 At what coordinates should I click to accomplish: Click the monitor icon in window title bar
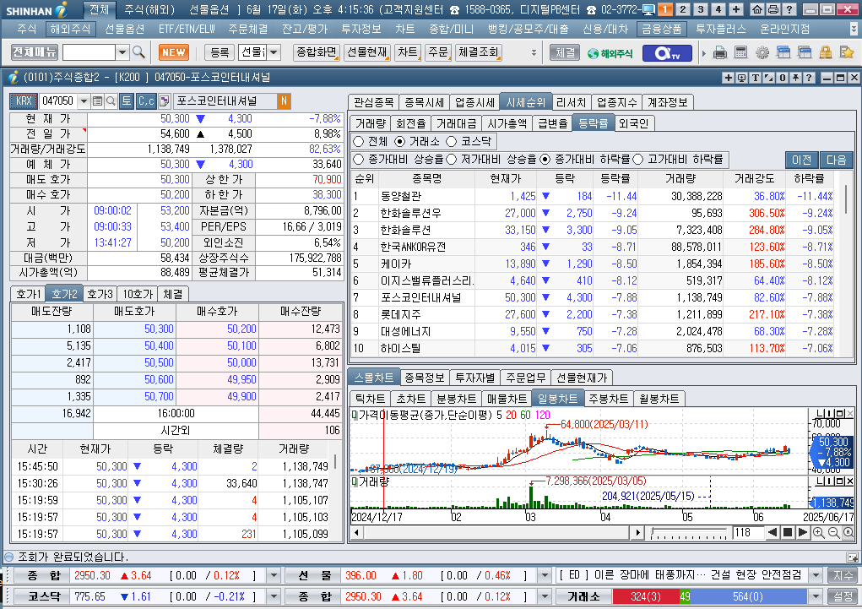point(741,78)
